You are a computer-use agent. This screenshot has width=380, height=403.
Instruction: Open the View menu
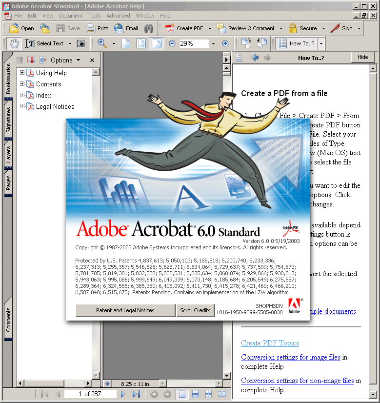pyautogui.click(x=48, y=16)
